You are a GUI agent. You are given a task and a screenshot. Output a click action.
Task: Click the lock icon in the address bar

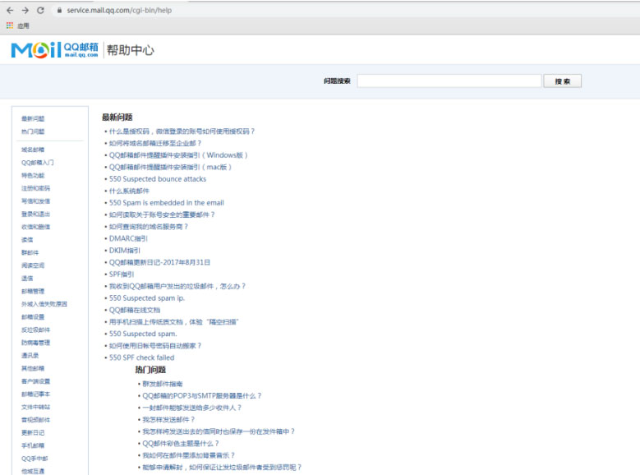tap(58, 11)
